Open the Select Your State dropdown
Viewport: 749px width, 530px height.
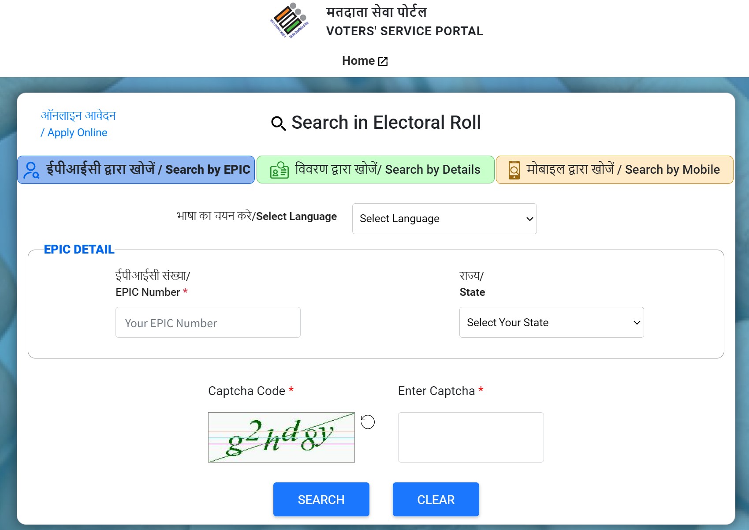pyautogui.click(x=552, y=322)
